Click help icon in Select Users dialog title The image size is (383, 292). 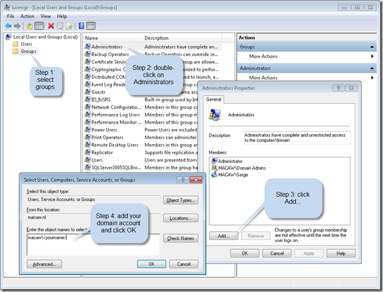click(x=182, y=180)
